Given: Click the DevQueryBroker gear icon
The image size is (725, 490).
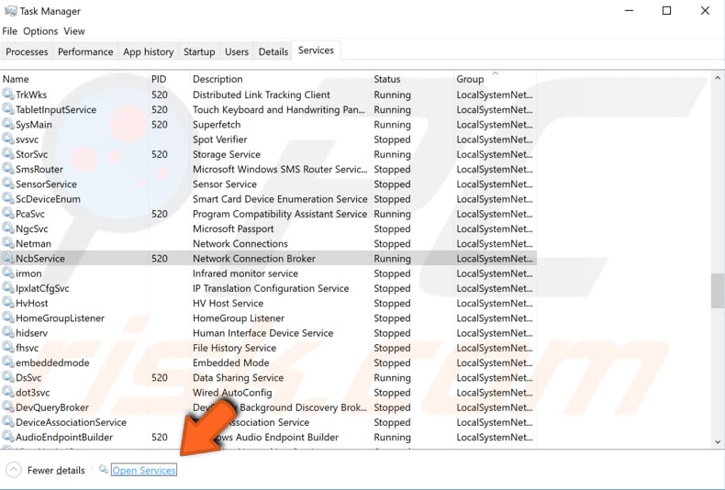Looking at the screenshot, I should coord(8,406).
